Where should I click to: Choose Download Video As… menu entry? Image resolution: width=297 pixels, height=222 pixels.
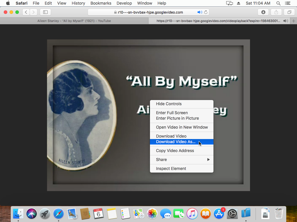pos(176,142)
